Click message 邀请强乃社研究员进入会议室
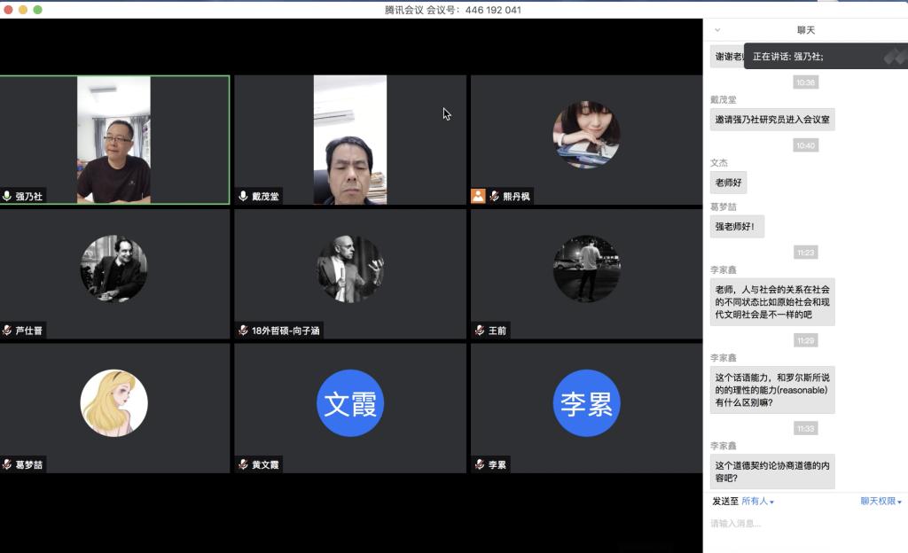This screenshot has width=908, height=553. click(772, 120)
